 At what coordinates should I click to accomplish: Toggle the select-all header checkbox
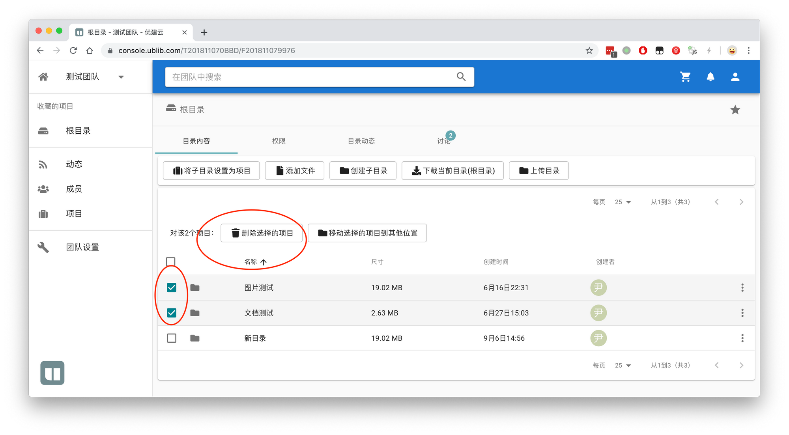pyautogui.click(x=171, y=261)
